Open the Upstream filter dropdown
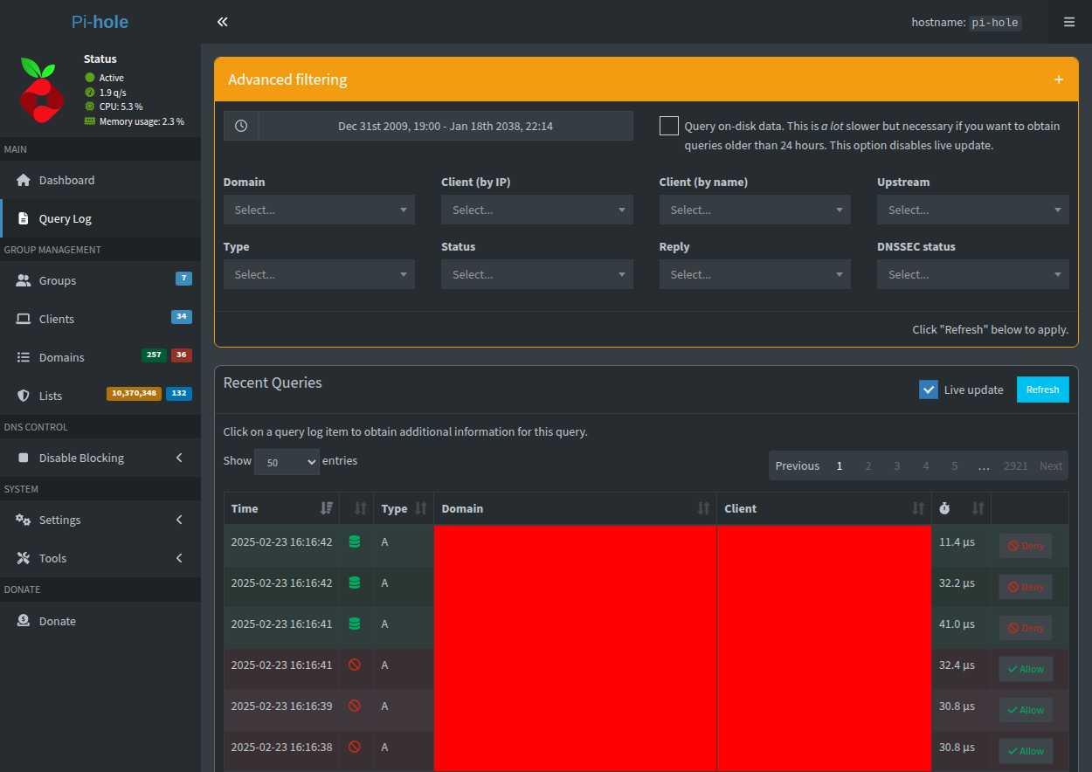This screenshot has width=1092, height=772. point(973,210)
